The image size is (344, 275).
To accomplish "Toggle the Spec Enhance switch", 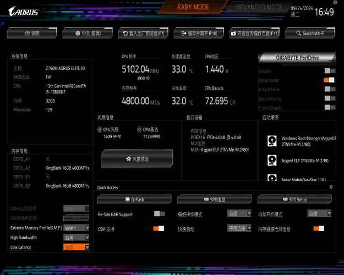I will [x=330, y=98].
